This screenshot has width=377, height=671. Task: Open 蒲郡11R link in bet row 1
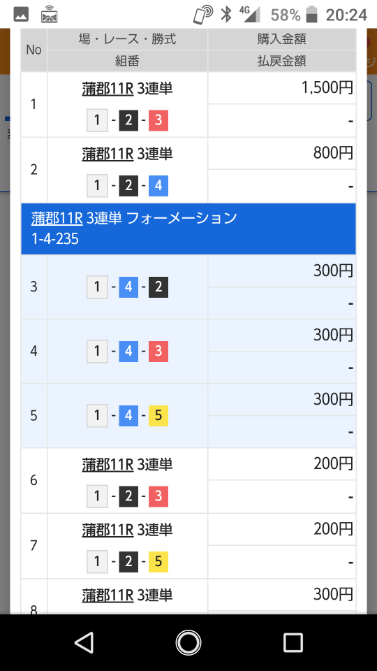pos(108,89)
